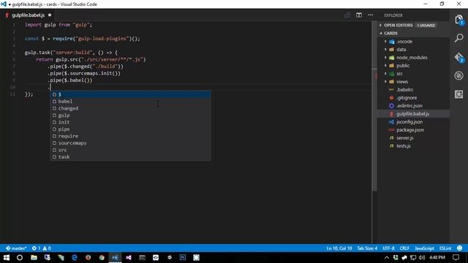Open the Debug view icon
The height and width of the screenshot is (263, 468).
tap(459, 76)
